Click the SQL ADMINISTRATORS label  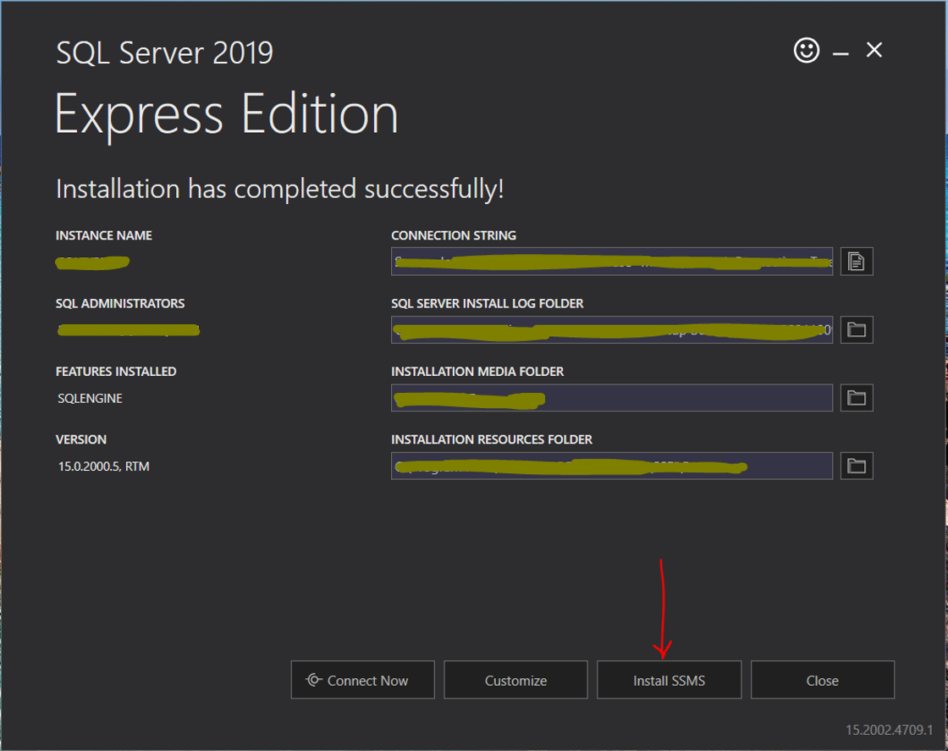click(120, 304)
